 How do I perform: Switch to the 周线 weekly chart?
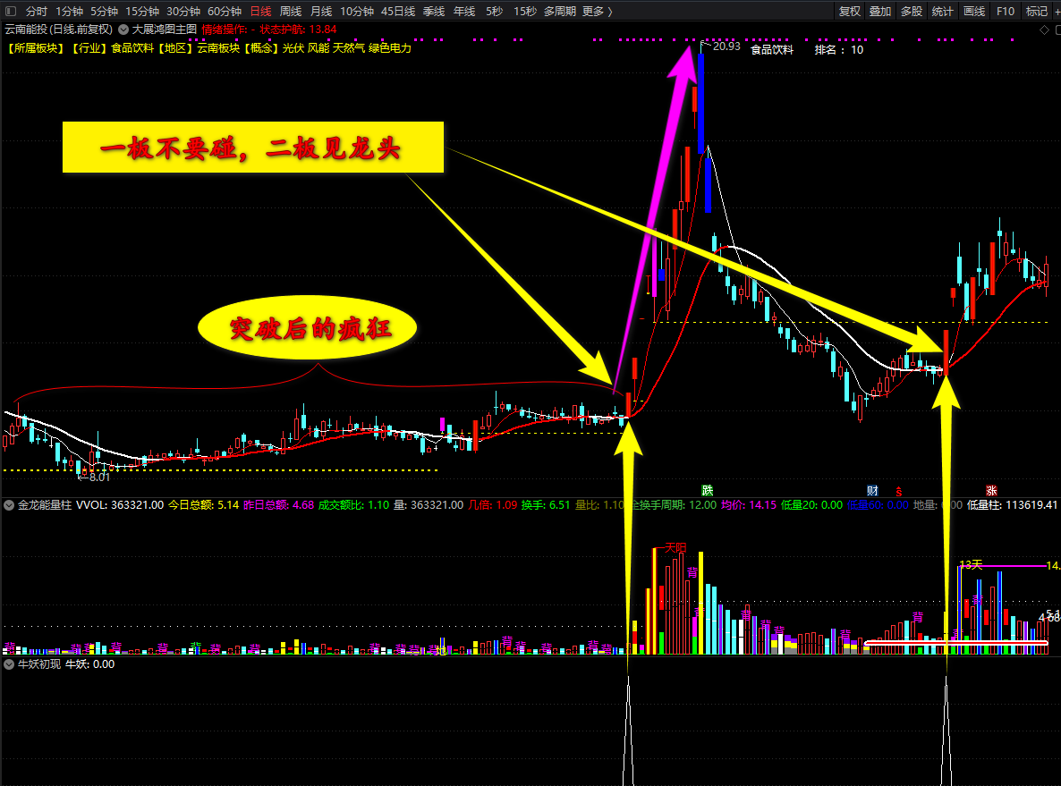pos(290,12)
